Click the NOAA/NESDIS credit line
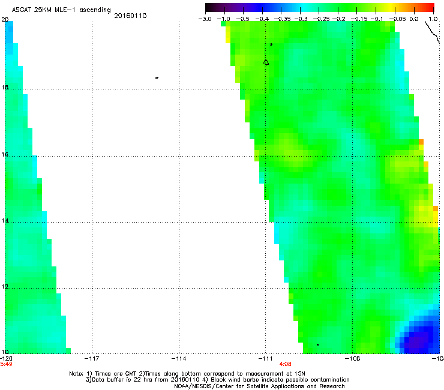This screenshot has height=390, width=444. pyautogui.click(x=259, y=386)
